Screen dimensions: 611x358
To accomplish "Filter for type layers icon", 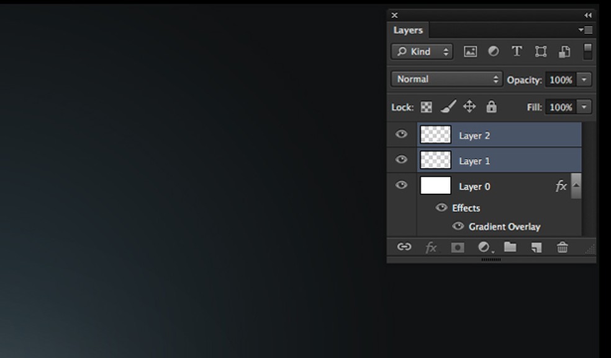I will 517,51.
